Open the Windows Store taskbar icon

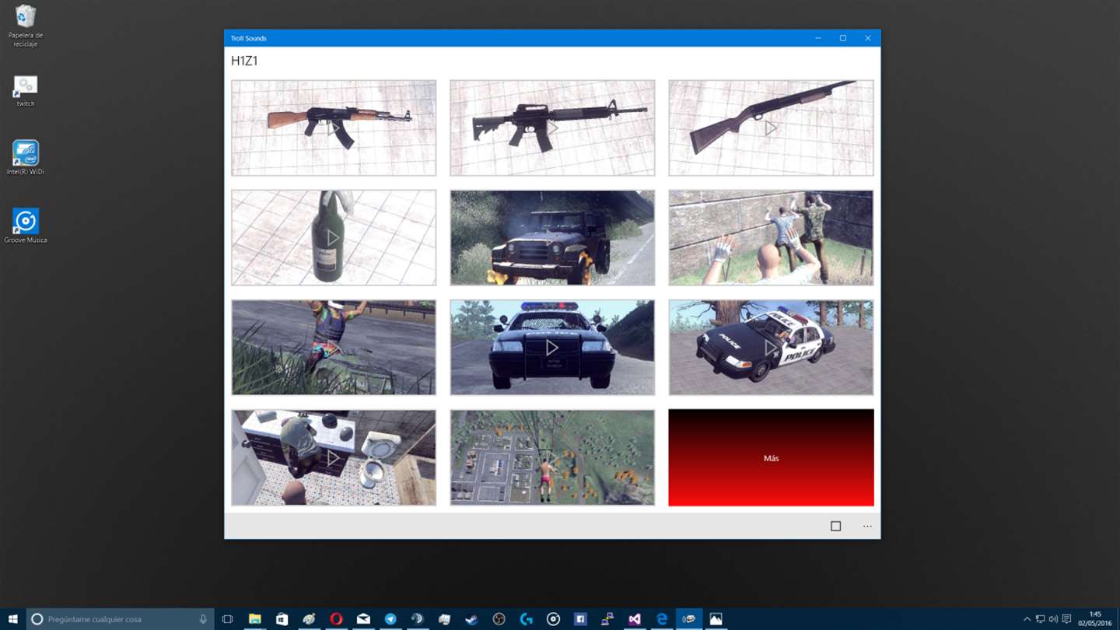click(x=282, y=619)
